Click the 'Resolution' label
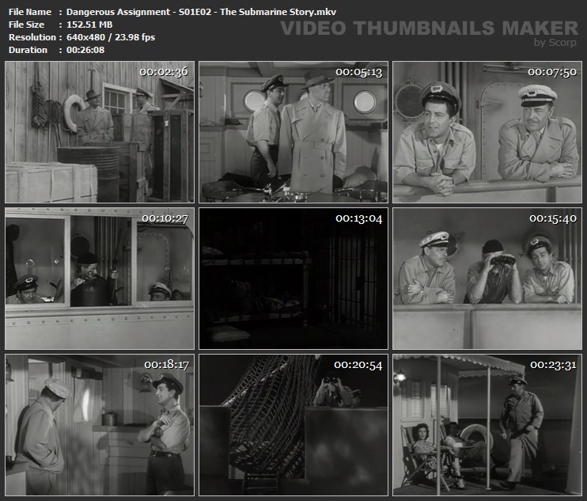The width and height of the screenshot is (587, 501). (x=32, y=37)
